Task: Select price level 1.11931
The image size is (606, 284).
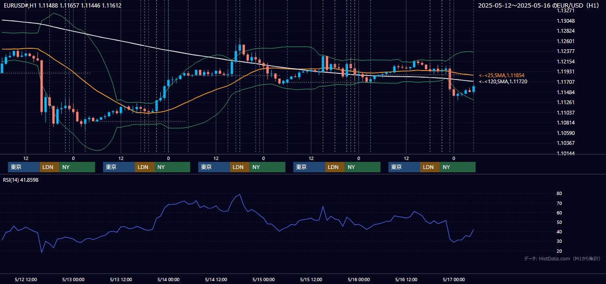Action: (x=565, y=71)
